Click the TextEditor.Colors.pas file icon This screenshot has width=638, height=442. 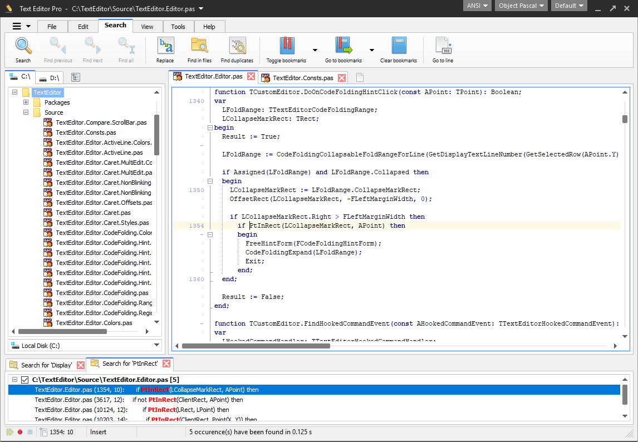point(48,323)
